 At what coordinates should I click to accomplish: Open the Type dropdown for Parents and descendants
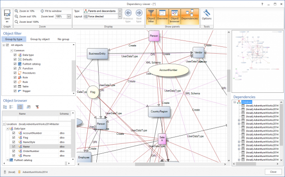tap(120, 11)
